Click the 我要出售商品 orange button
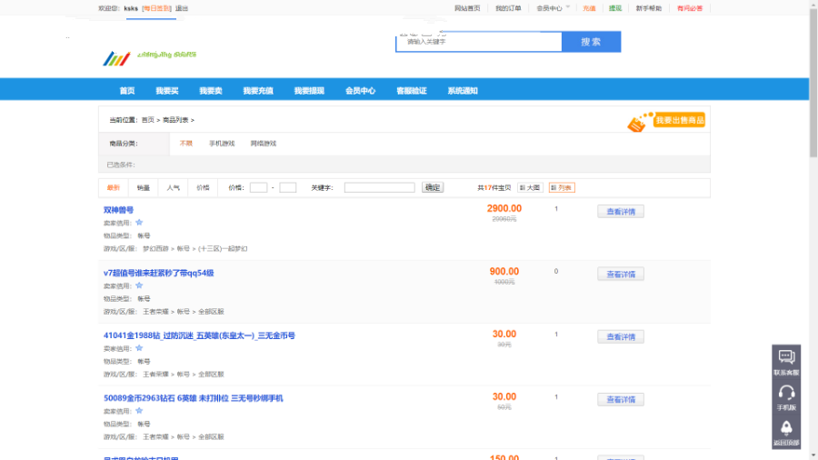Viewport: 818px width, 460px height. click(679, 121)
